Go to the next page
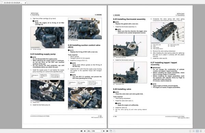The image size is (205, 133). tap(104, 131)
